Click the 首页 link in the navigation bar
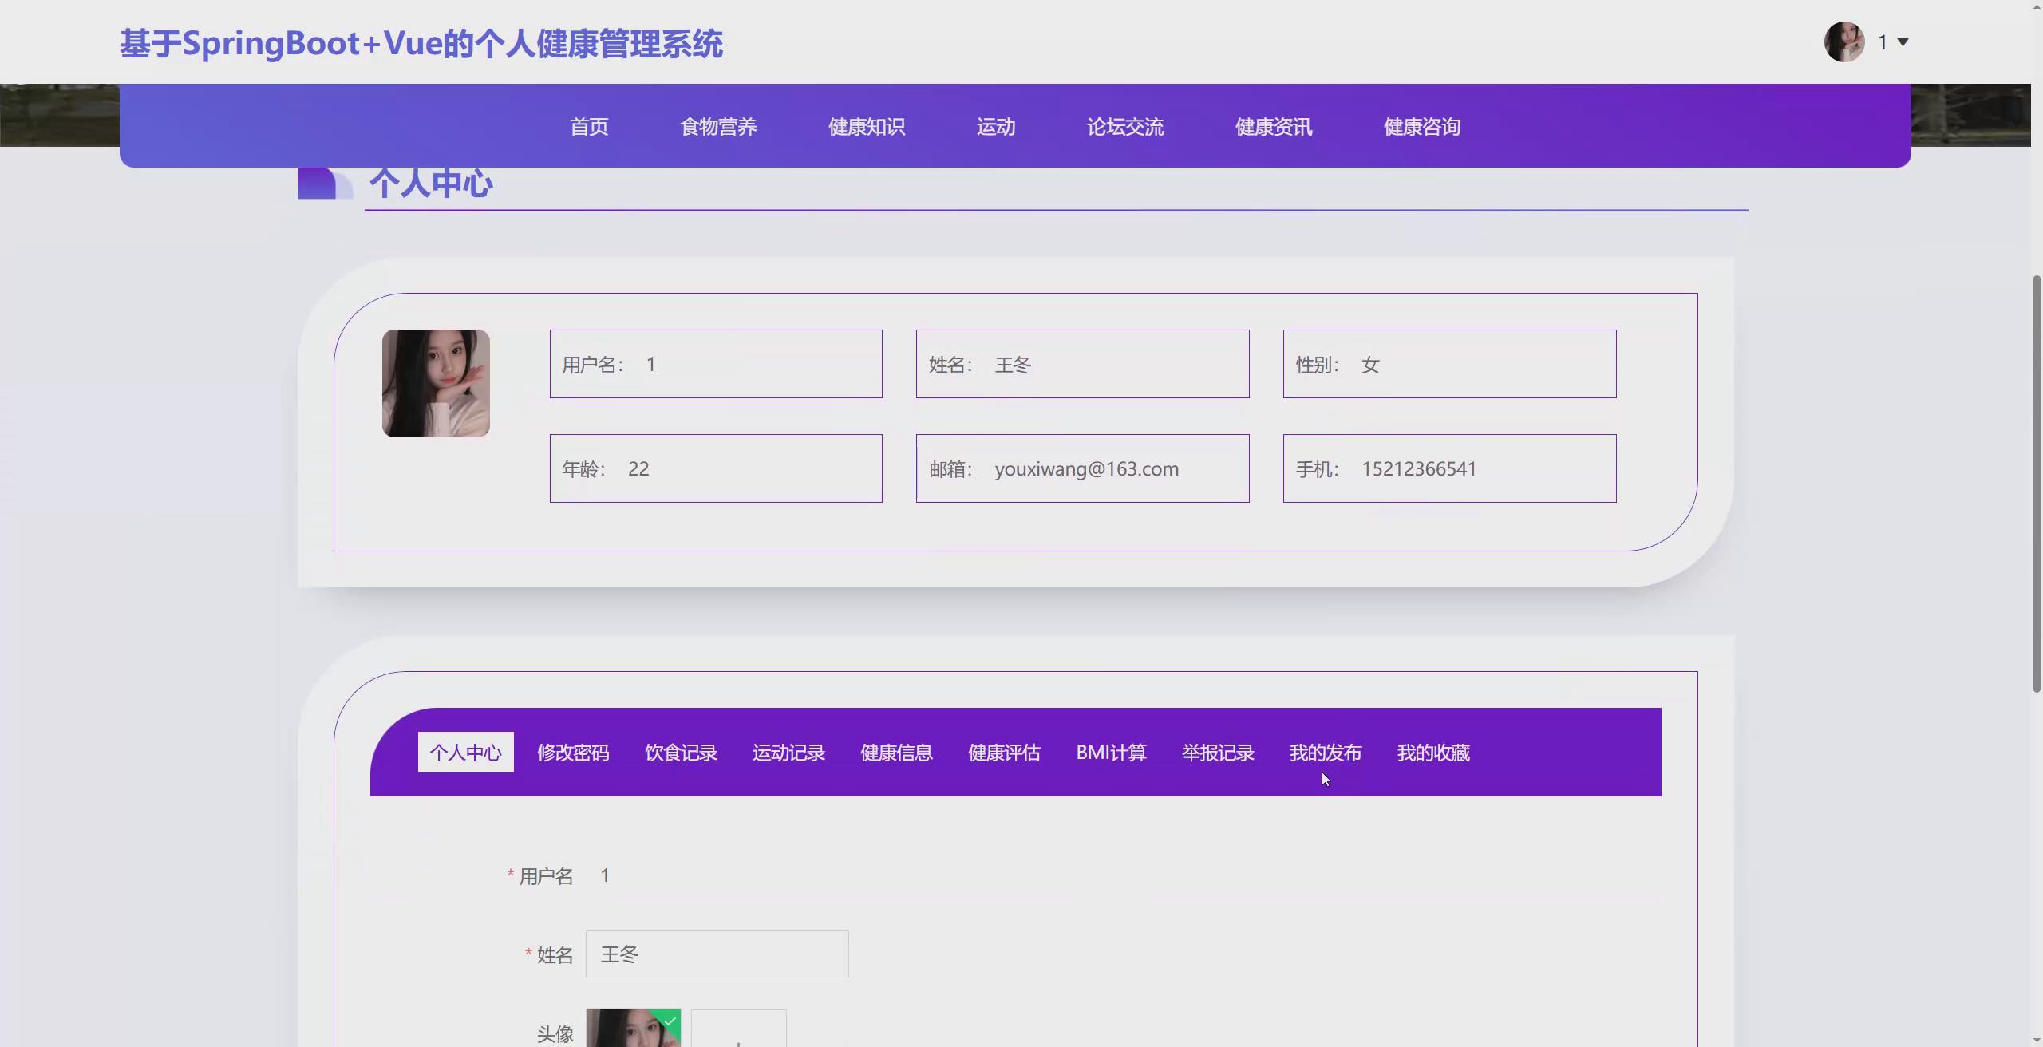The height and width of the screenshot is (1047, 2043). click(588, 126)
